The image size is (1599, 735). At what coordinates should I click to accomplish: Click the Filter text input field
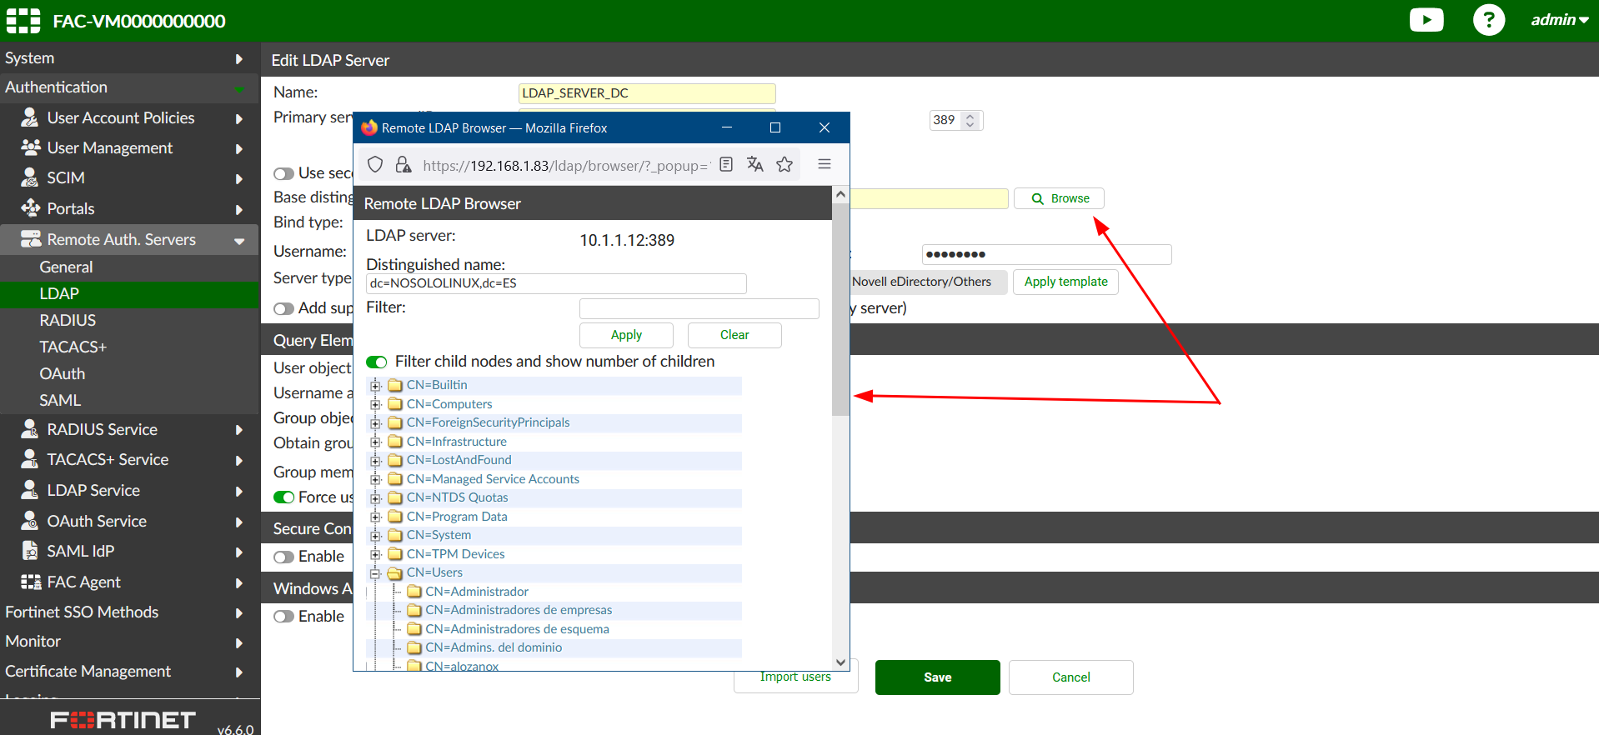pyautogui.click(x=699, y=308)
